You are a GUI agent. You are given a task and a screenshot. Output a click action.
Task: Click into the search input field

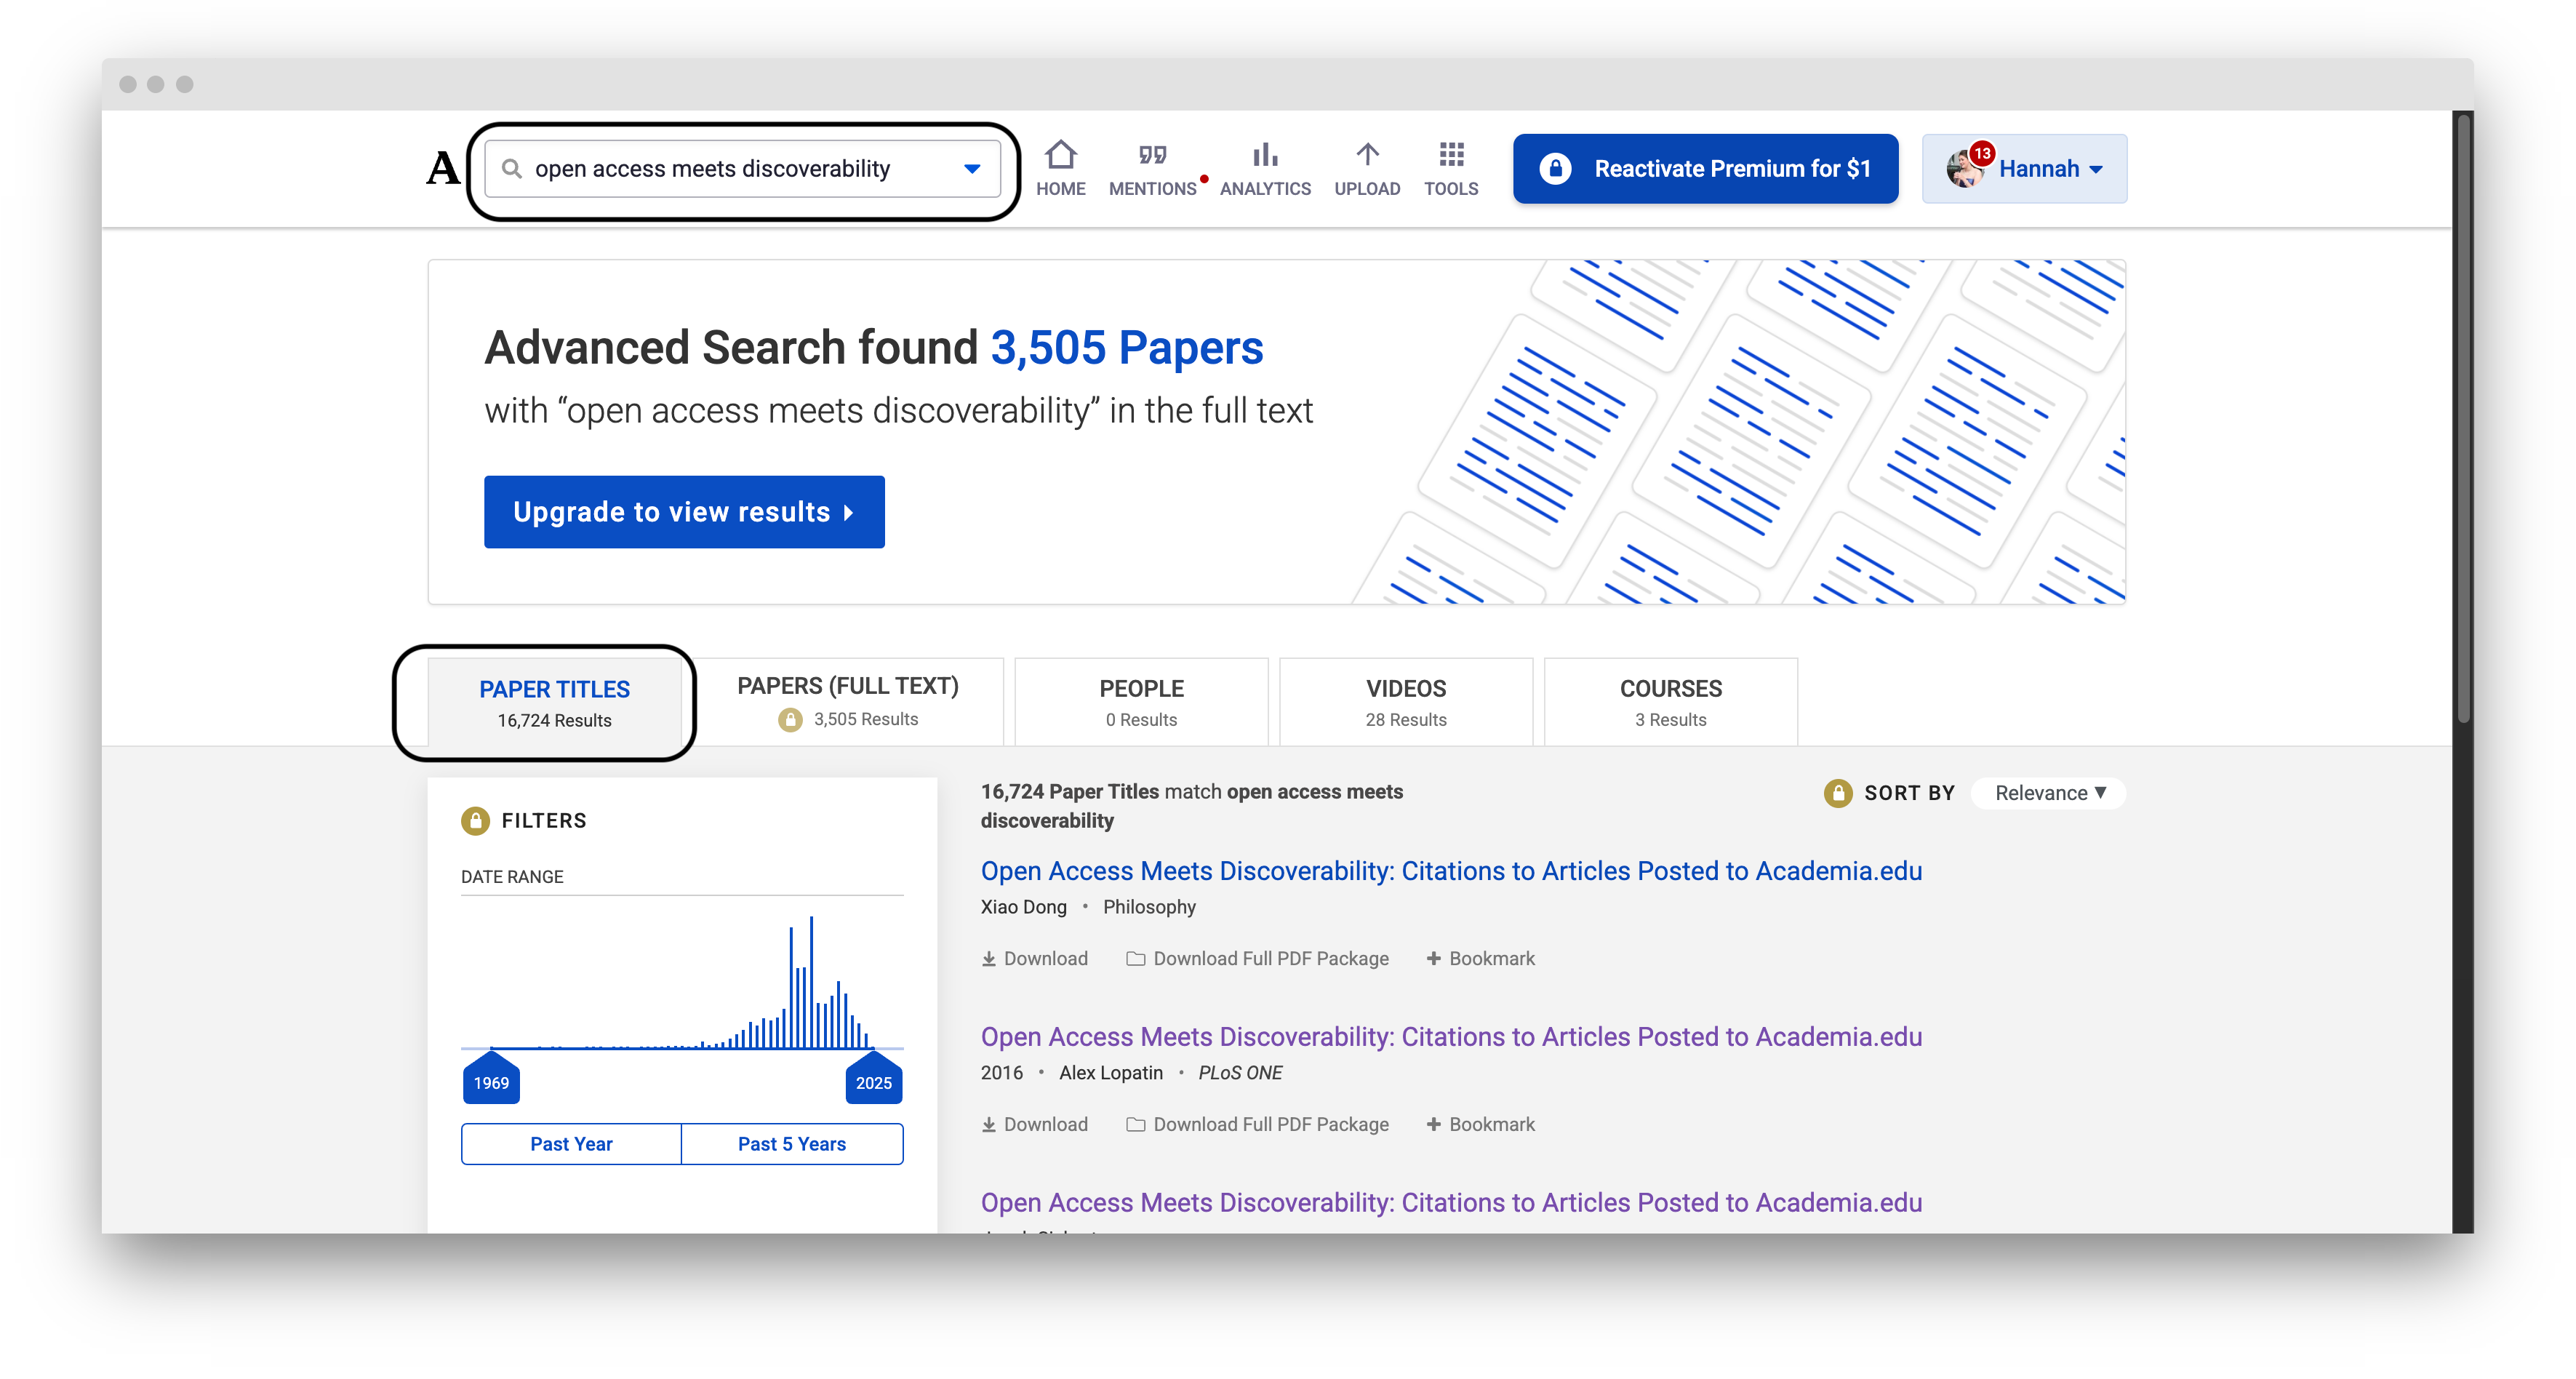742,169
